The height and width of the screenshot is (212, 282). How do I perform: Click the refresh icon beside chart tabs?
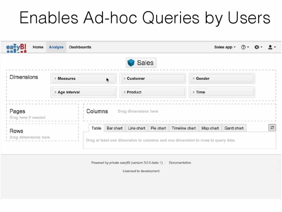click(272, 128)
